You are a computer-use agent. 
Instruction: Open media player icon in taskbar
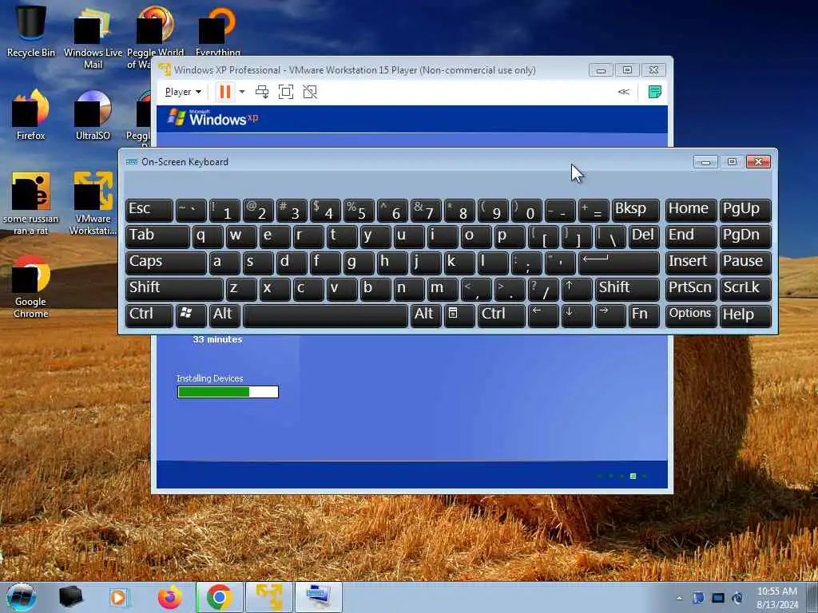click(120, 597)
